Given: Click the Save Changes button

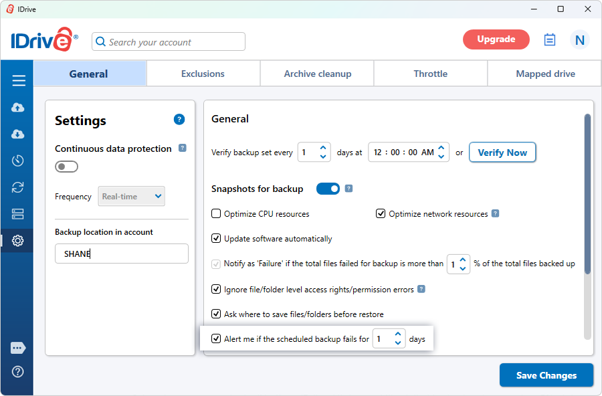Looking at the screenshot, I should pyautogui.click(x=546, y=375).
